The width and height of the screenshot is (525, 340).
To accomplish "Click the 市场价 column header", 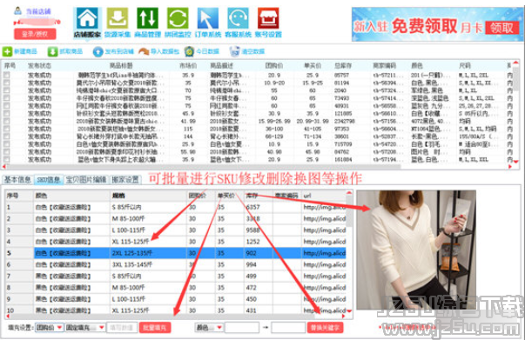I will (x=188, y=65).
